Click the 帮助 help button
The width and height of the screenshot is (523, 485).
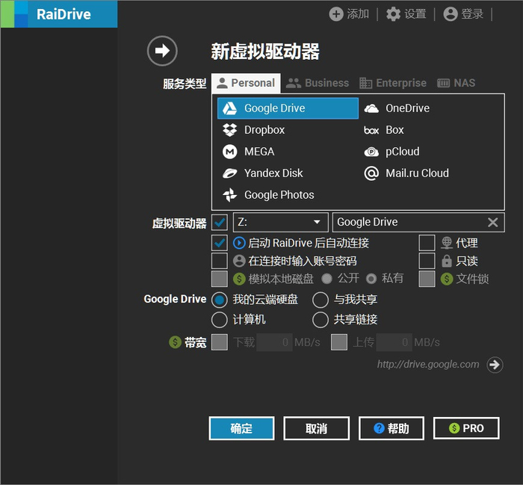392,428
